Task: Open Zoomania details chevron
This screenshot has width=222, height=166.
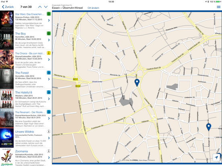Action: 49,158
